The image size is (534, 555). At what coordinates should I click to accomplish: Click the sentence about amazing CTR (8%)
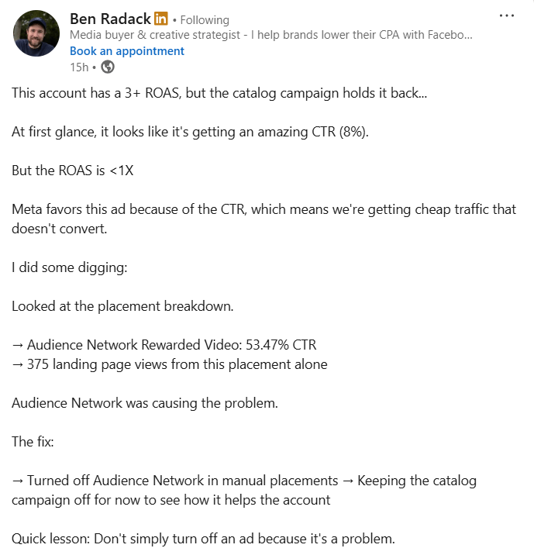point(190,132)
